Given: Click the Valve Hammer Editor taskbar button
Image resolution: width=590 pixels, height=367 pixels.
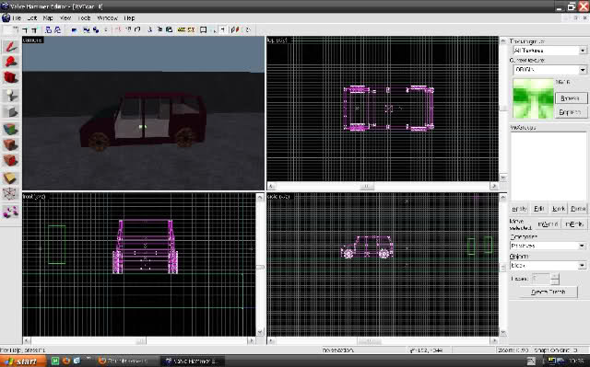Looking at the screenshot, I should (193, 361).
